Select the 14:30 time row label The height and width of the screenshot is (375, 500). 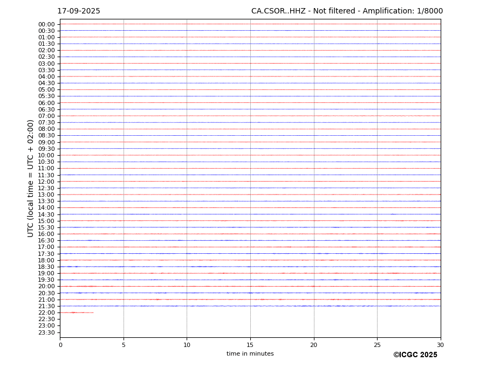point(46,214)
